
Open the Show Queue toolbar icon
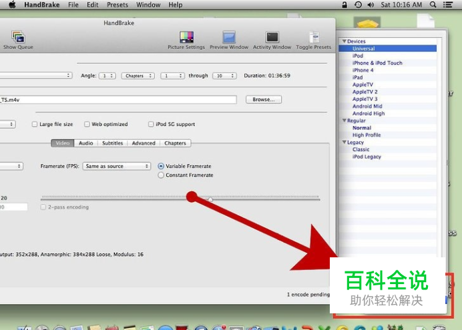click(x=18, y=40)
